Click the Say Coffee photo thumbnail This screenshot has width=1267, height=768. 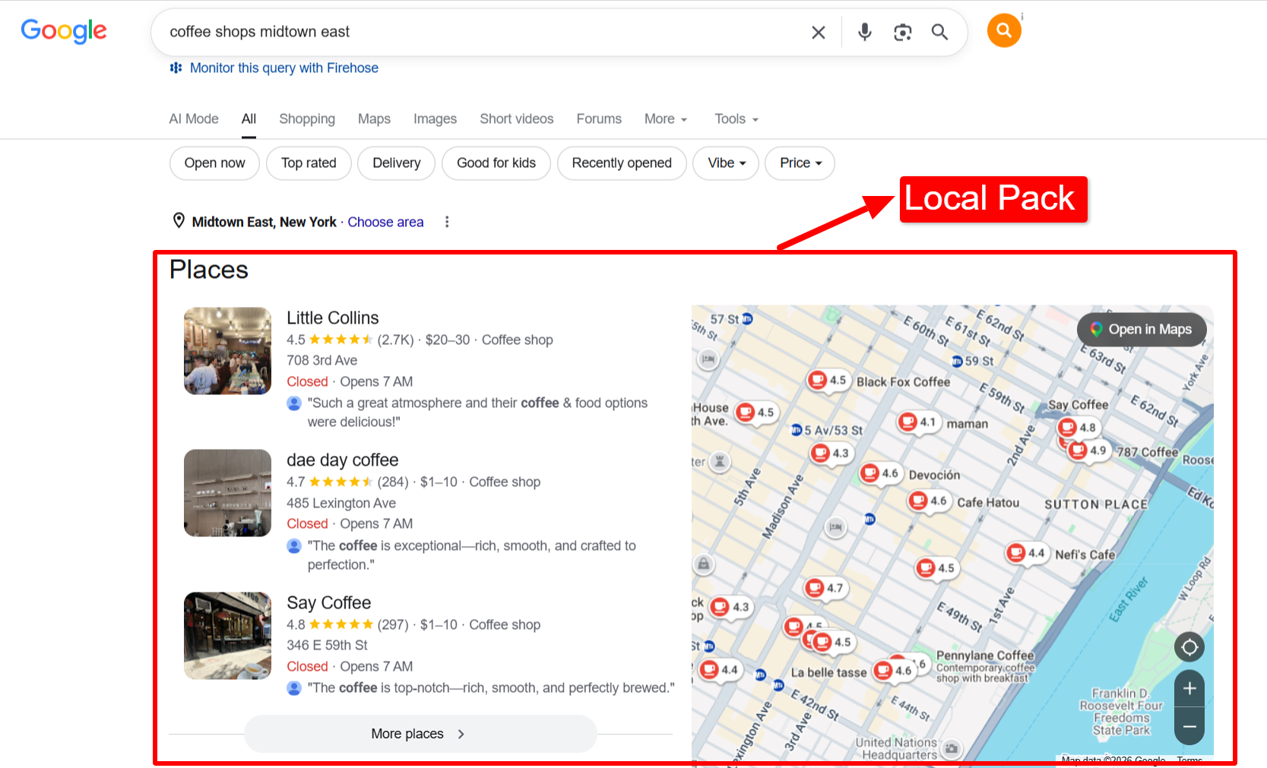click(227, 635)
